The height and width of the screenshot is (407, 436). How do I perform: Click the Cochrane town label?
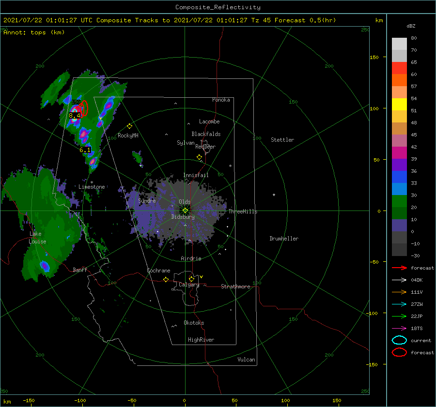pyautogui.click(x=158, y=271)
